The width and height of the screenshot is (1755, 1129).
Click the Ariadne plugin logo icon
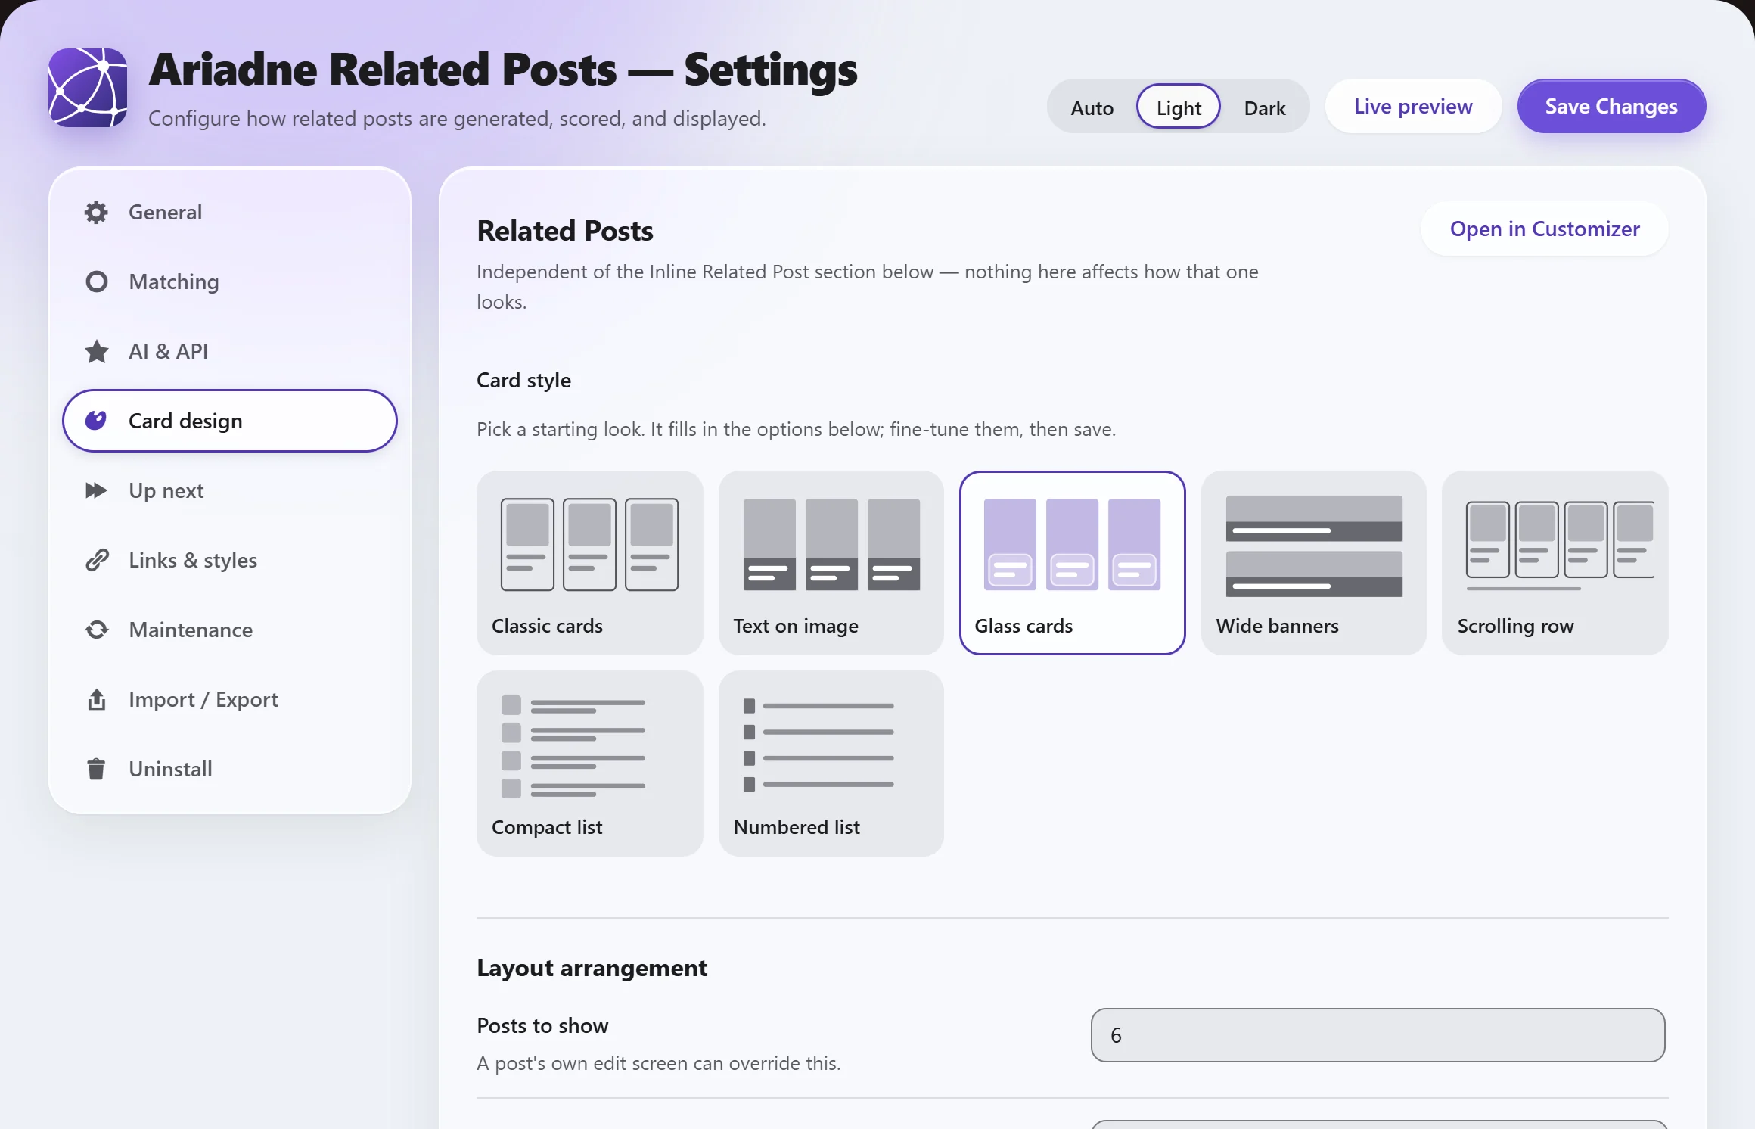(x=88, y=88)
